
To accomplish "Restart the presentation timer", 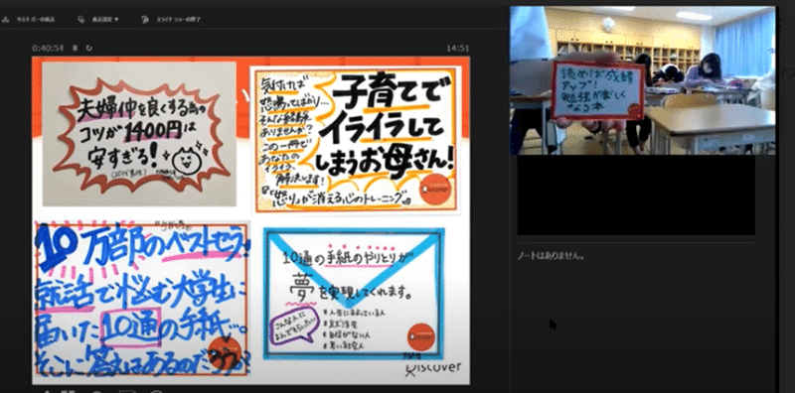I will 89,48.
